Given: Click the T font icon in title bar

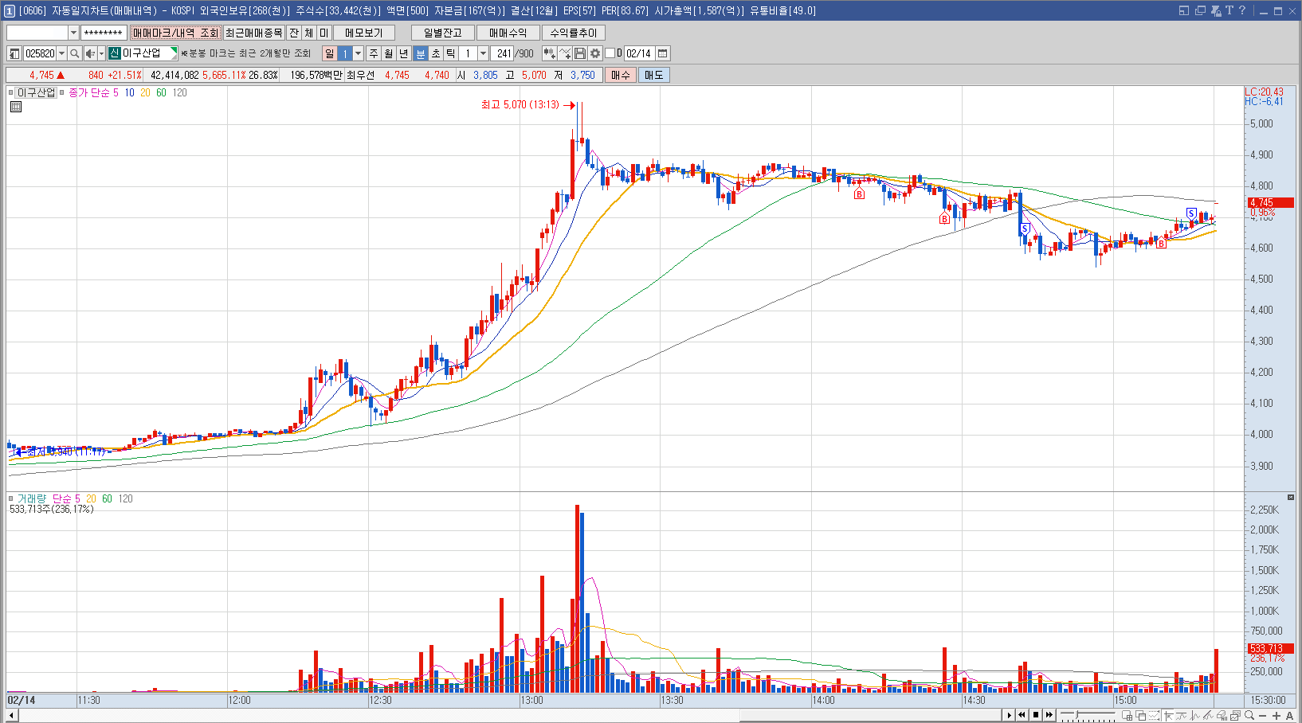Looking at the screenshot, I should [1229, 10].
